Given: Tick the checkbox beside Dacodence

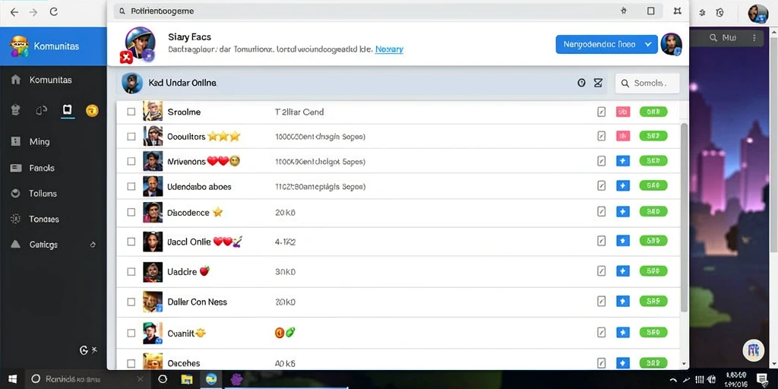Looking at the screenshot, I should coord(131,212).
